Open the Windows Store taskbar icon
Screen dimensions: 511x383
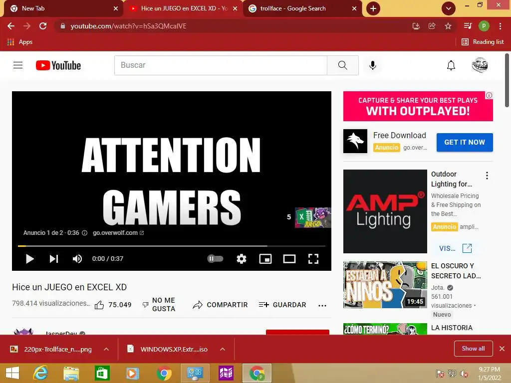102,373
